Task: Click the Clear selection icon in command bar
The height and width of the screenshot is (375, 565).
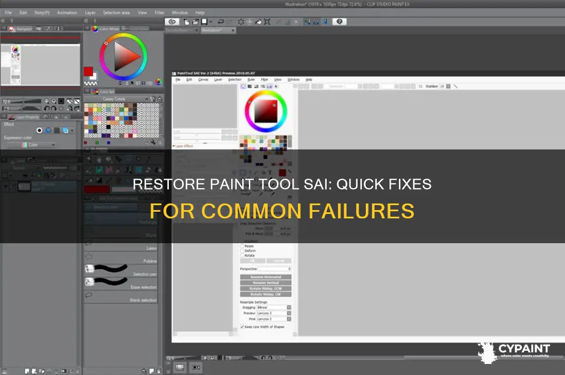Action: [x=241, y=22]
